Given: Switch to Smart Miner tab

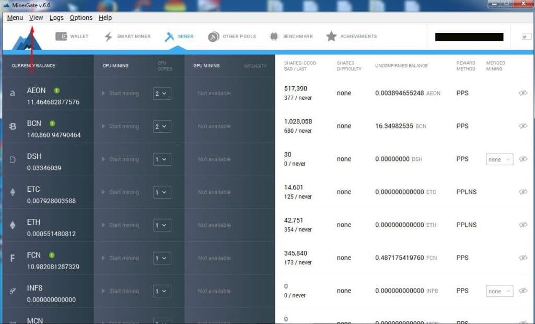Looking at the screenshot, I should point(127,36).
